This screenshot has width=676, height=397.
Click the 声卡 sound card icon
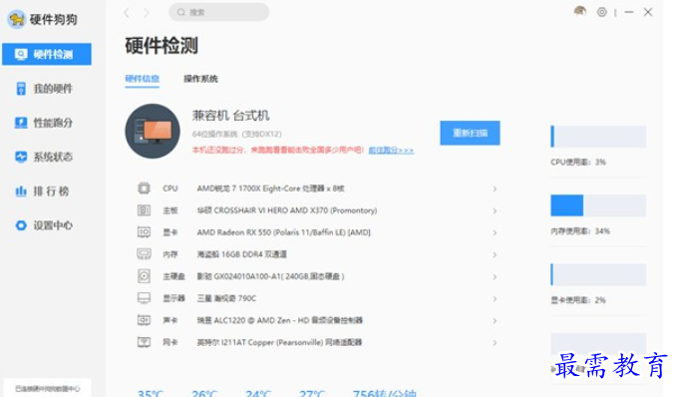144,320
